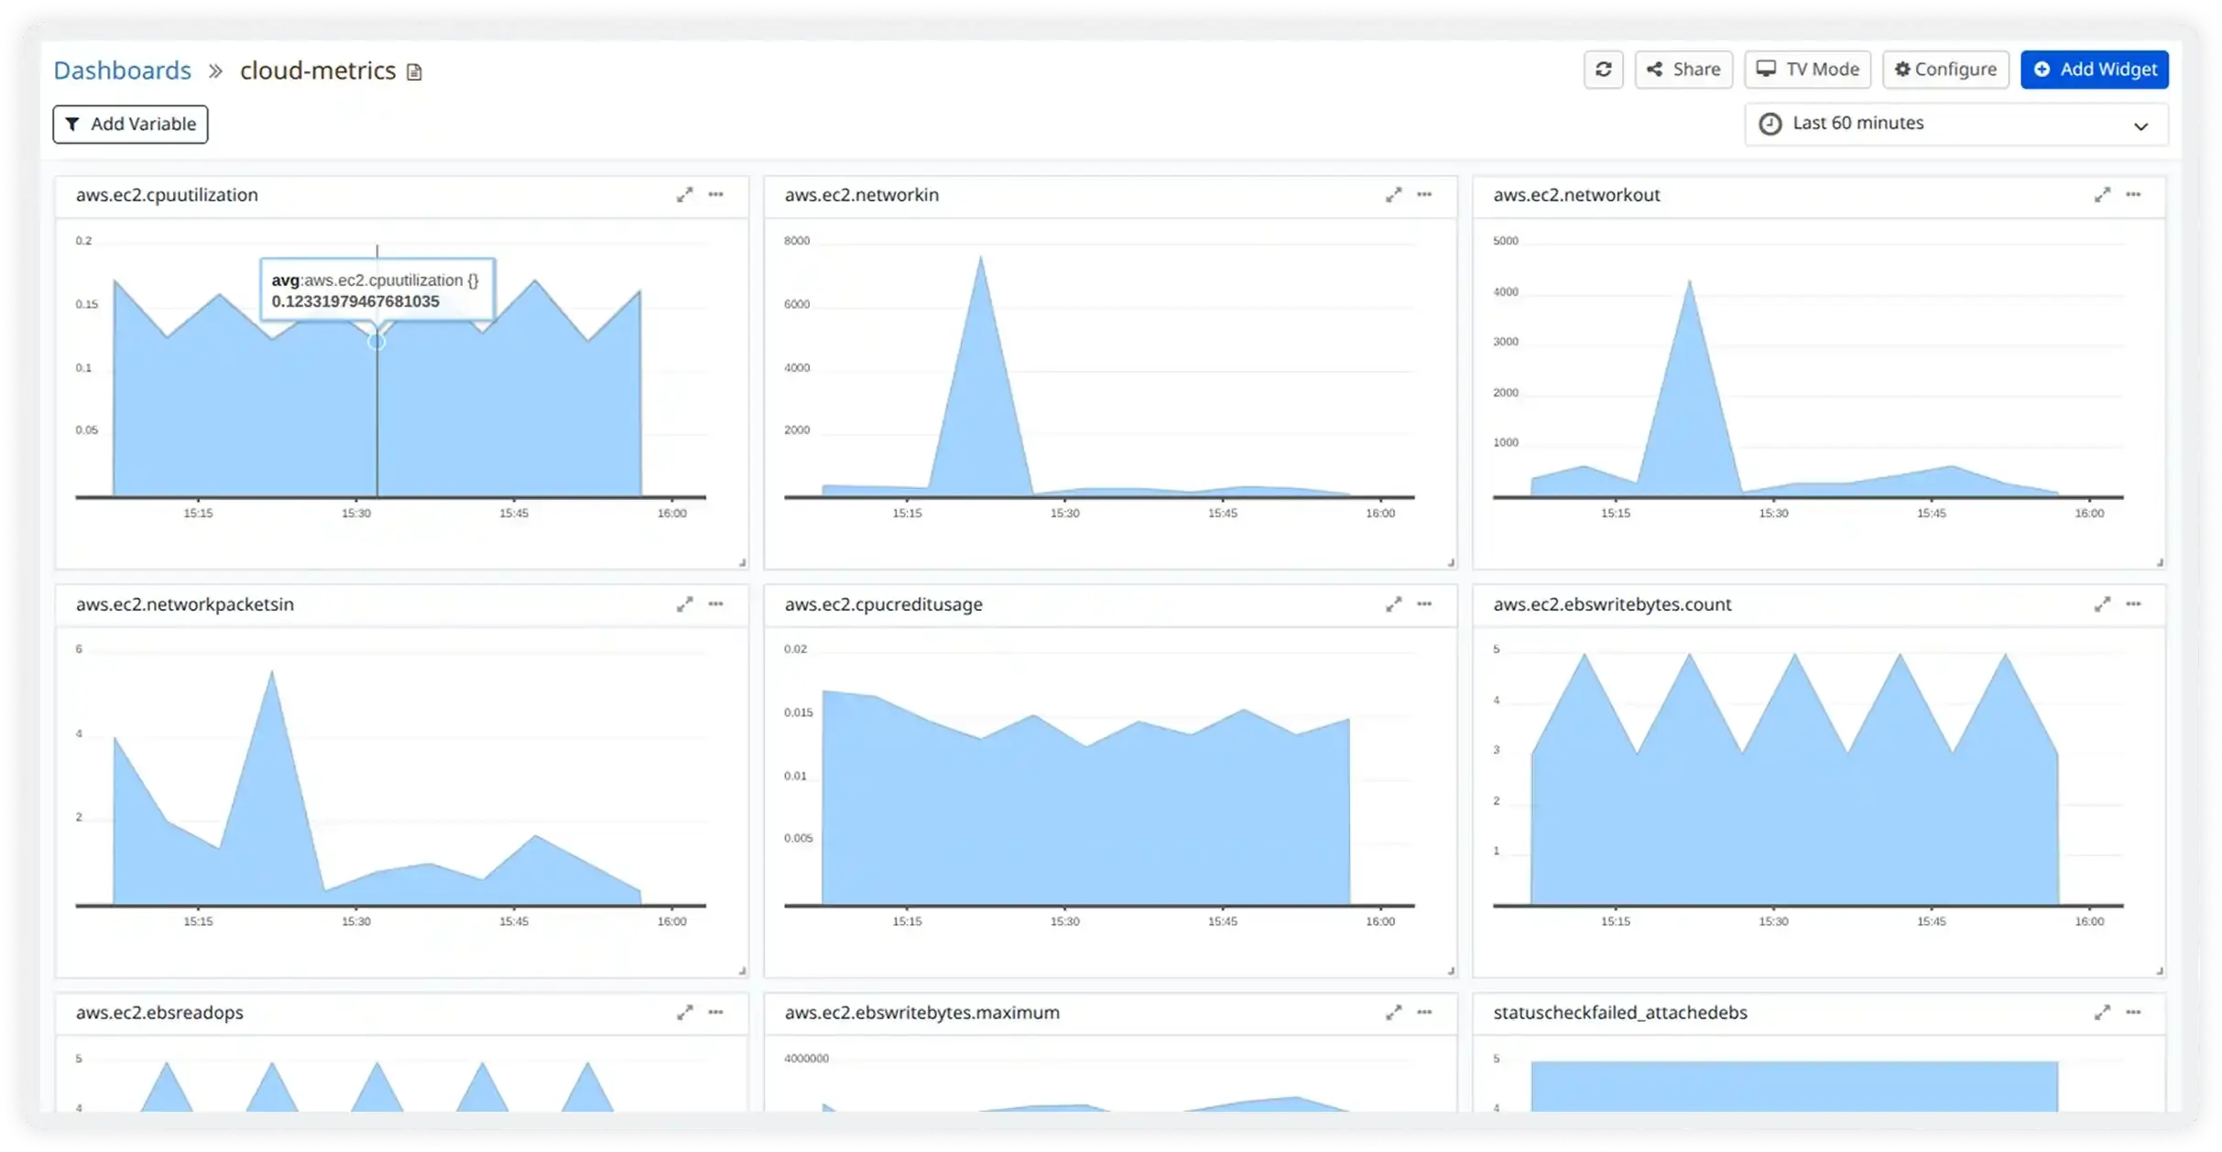Open widget menu for aws.ec2.cpuutilization
This screenshot has height=1152, width=2222.
pyautogui.click(x=716, y=194)
